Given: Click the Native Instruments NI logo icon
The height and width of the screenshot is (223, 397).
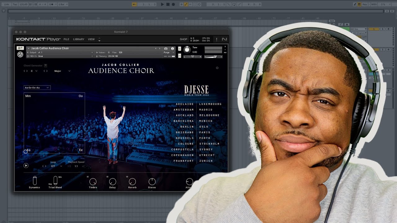Looking at the screenshot, I should point(224,39).
